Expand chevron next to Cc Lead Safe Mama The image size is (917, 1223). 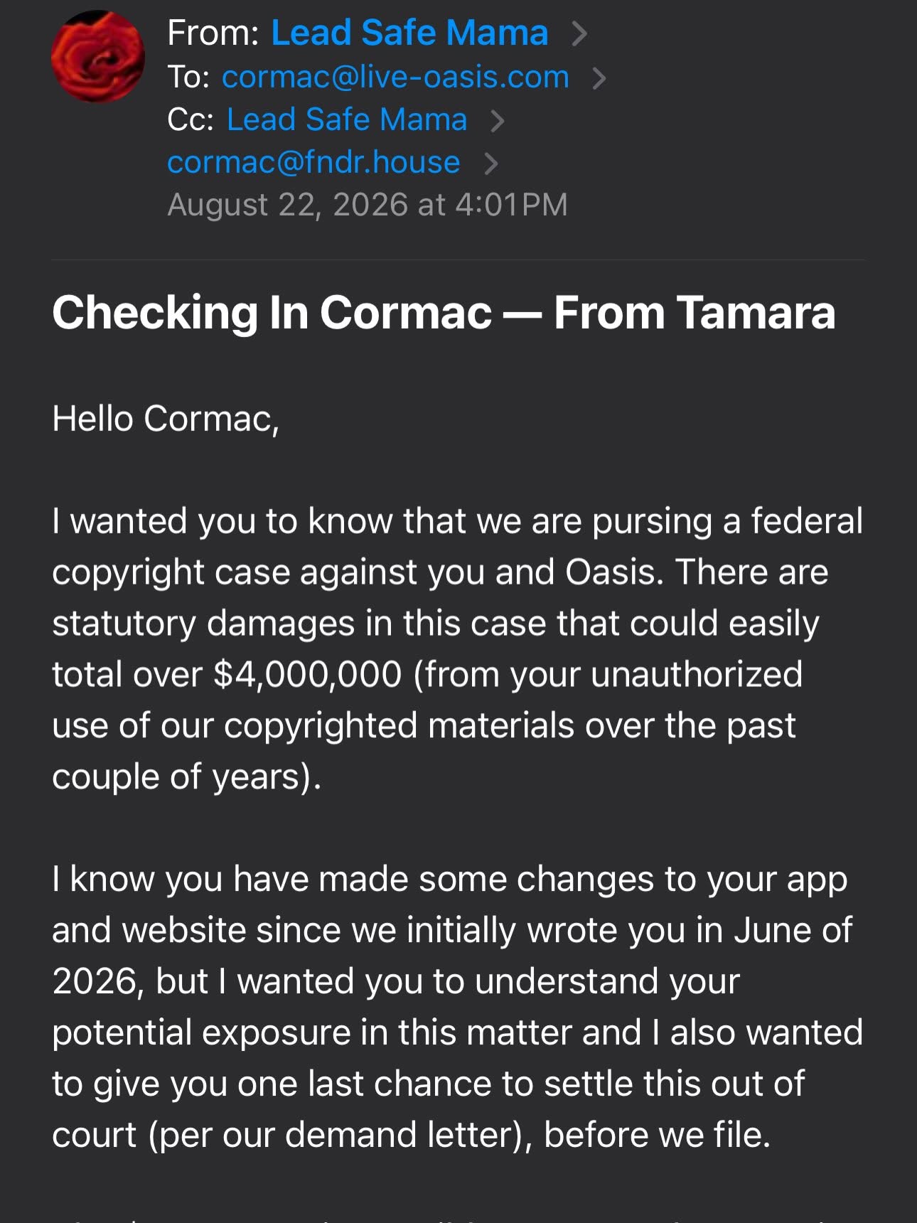[498, 121]
